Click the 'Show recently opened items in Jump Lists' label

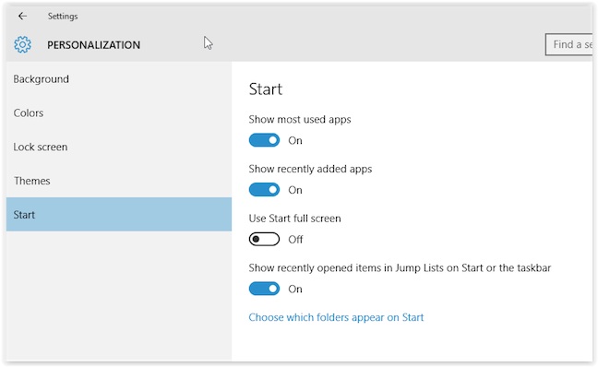tap(400, 268)
